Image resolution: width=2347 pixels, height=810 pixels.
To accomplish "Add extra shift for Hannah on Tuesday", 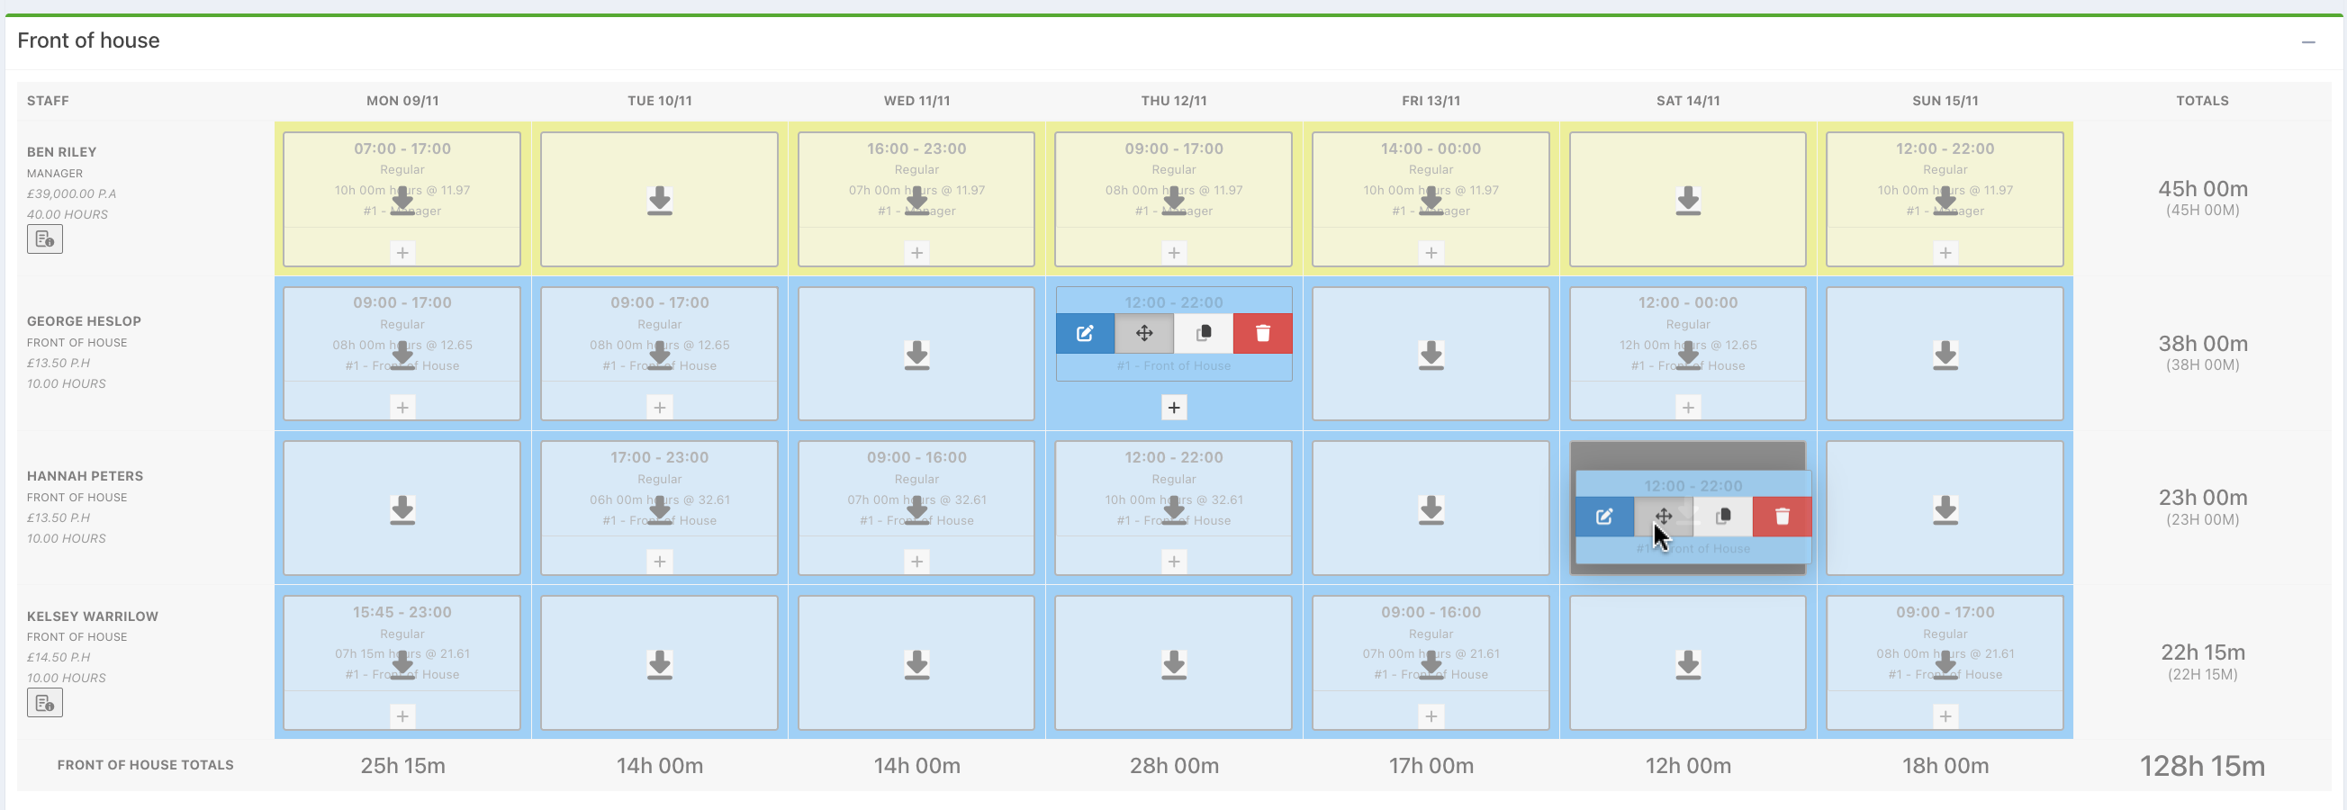I will pos(660,562).
